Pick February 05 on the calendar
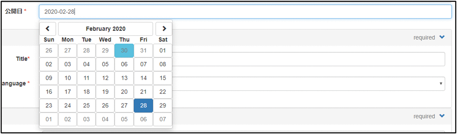Screen dimensions: 457x134 [105, 64]
